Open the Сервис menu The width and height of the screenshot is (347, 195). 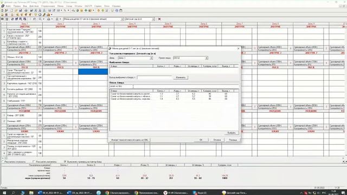point(98,6)
